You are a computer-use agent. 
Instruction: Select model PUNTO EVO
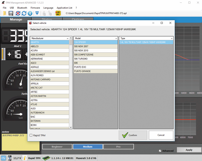point(96,67)
